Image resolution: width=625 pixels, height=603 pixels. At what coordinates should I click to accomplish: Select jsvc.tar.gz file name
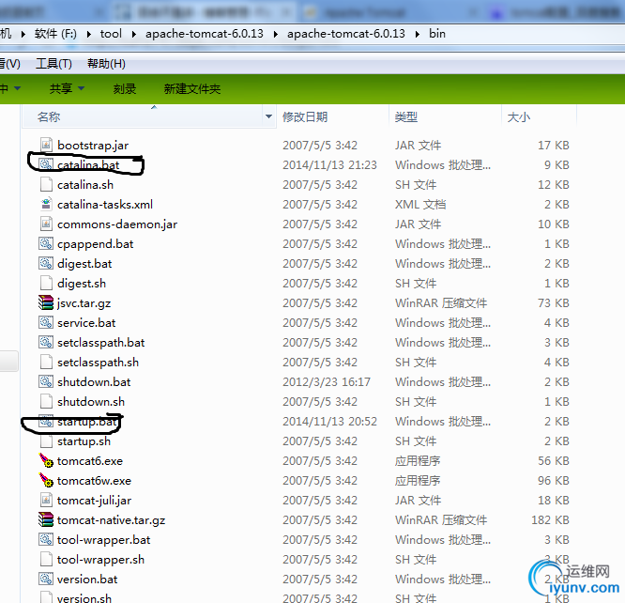(84, 302)
